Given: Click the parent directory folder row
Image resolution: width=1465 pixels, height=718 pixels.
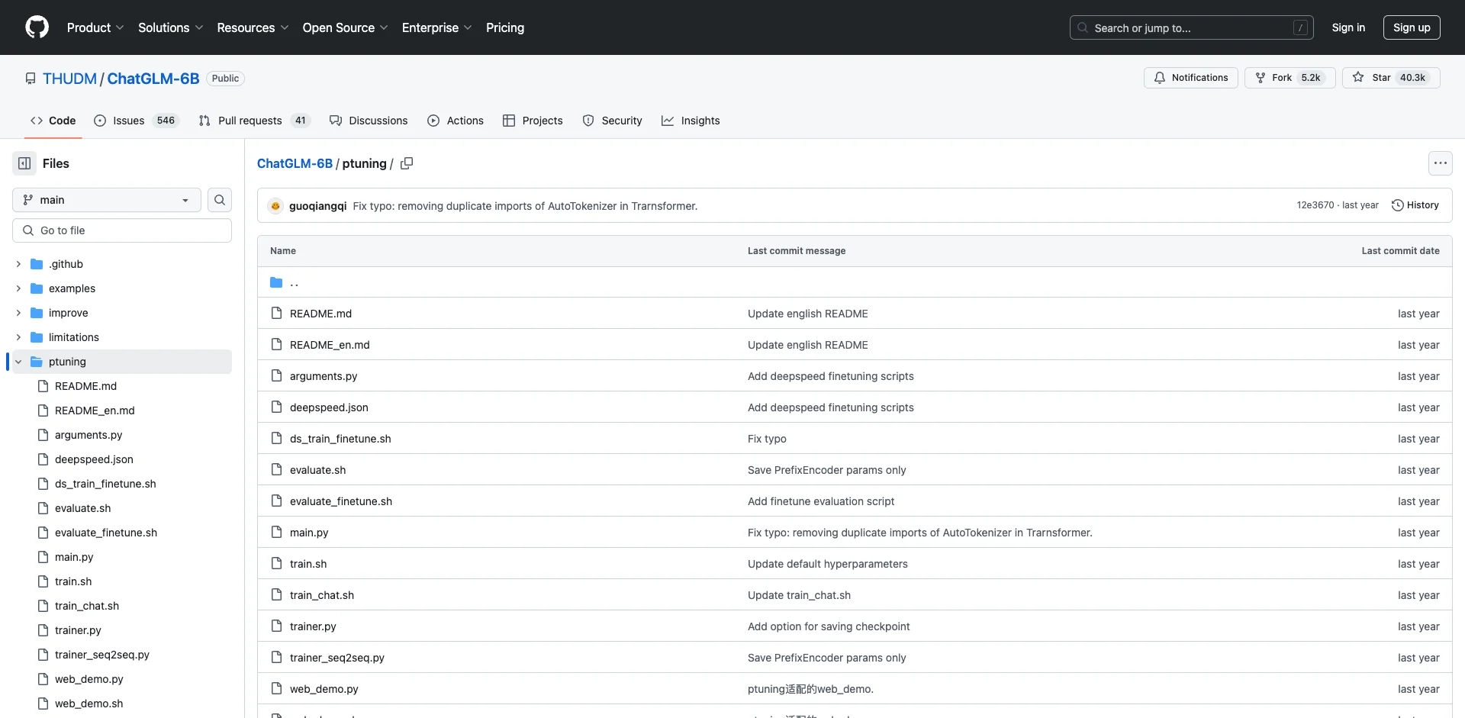Looking at the screenshot, I should (855, 282).
